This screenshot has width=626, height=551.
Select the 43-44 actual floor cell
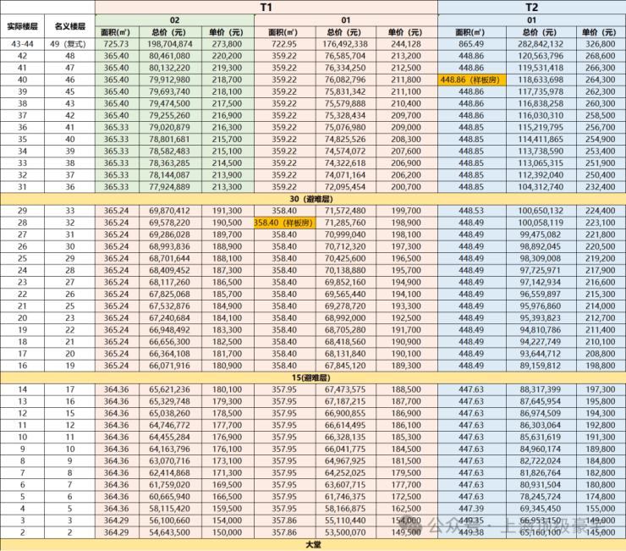(x=21, y=43)
